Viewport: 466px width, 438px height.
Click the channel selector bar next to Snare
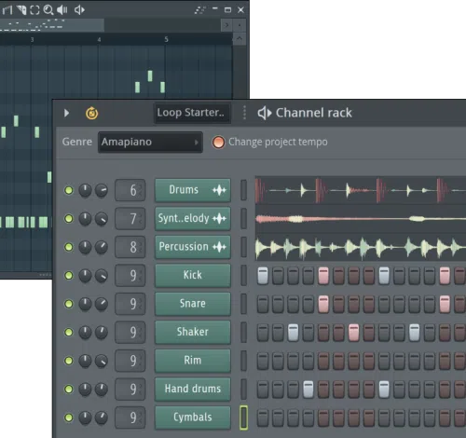pyautogui.click(x=244, y=304)
